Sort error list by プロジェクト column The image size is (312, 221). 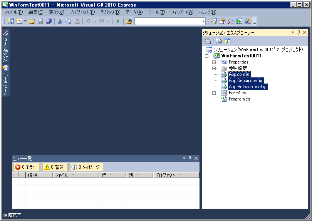(x=176, y=175)
